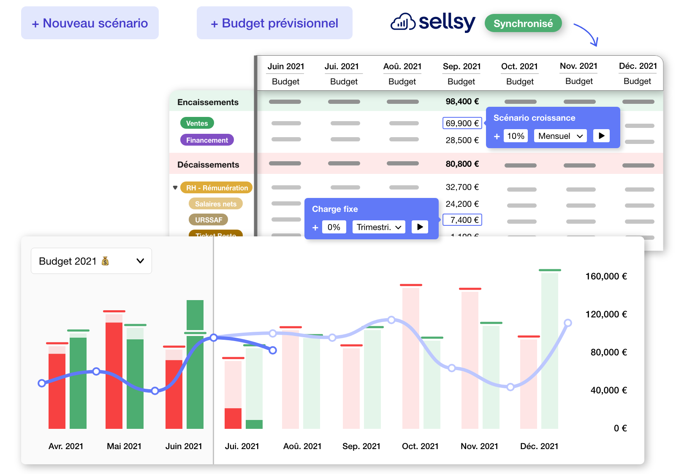Open the Budget 2021 selector dropdown
676x474 pixels.
(140, 261)
